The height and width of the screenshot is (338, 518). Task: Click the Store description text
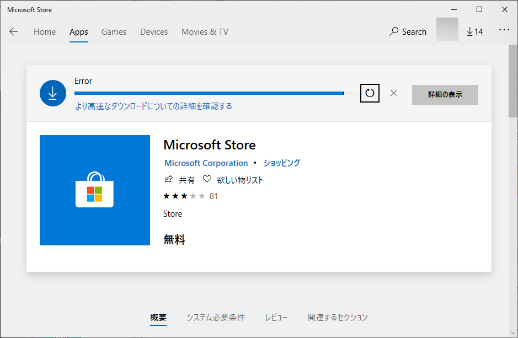click(173, 214)
